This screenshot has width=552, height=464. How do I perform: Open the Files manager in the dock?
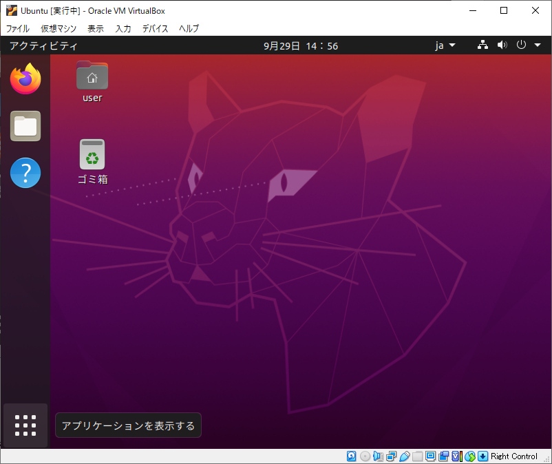click(x=25, y=126)
